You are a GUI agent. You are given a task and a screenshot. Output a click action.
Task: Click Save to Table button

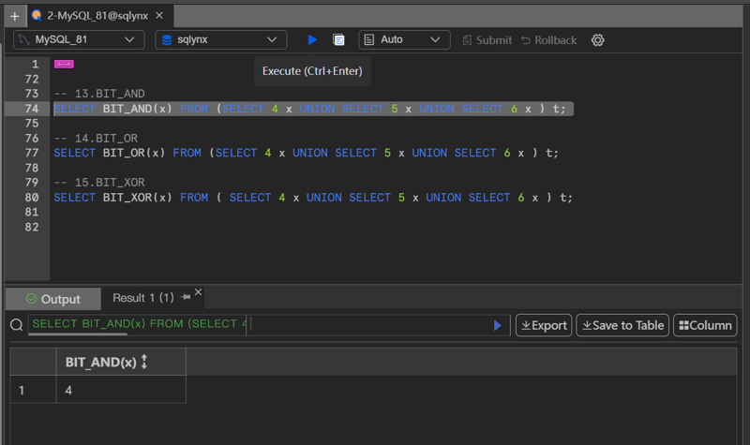coord(622,325)
